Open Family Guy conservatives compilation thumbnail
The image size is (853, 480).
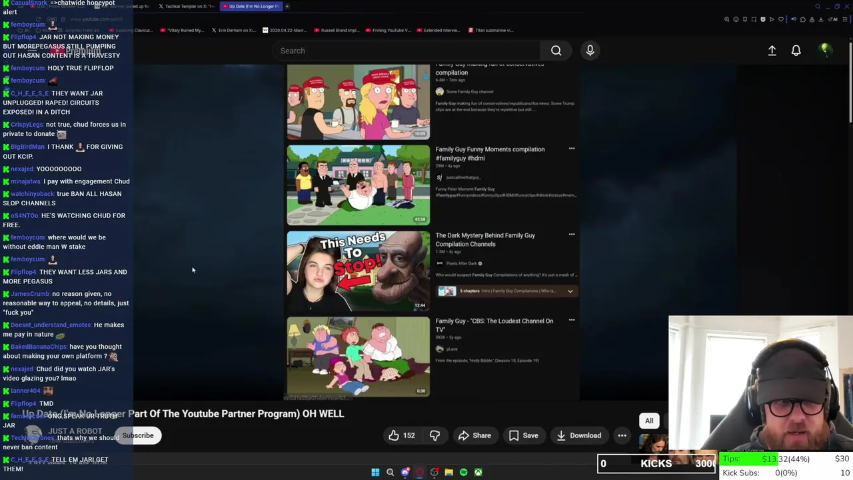point(359,102)
